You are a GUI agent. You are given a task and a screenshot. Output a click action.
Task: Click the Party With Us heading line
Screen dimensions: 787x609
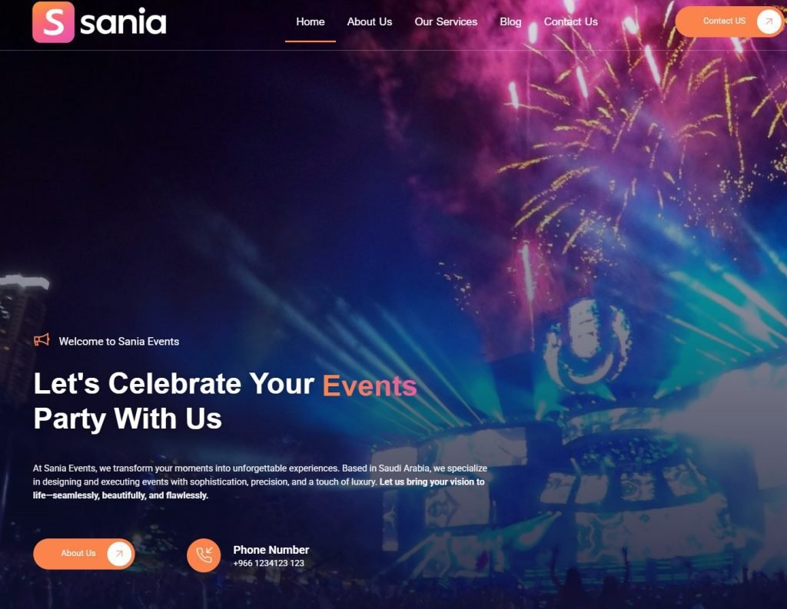click(128, 419)
